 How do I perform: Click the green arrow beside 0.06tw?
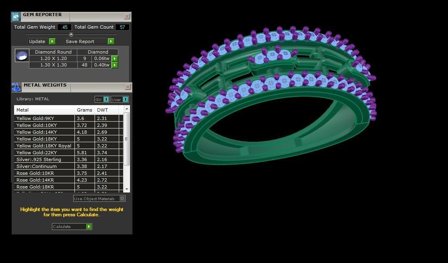[115, 59]
